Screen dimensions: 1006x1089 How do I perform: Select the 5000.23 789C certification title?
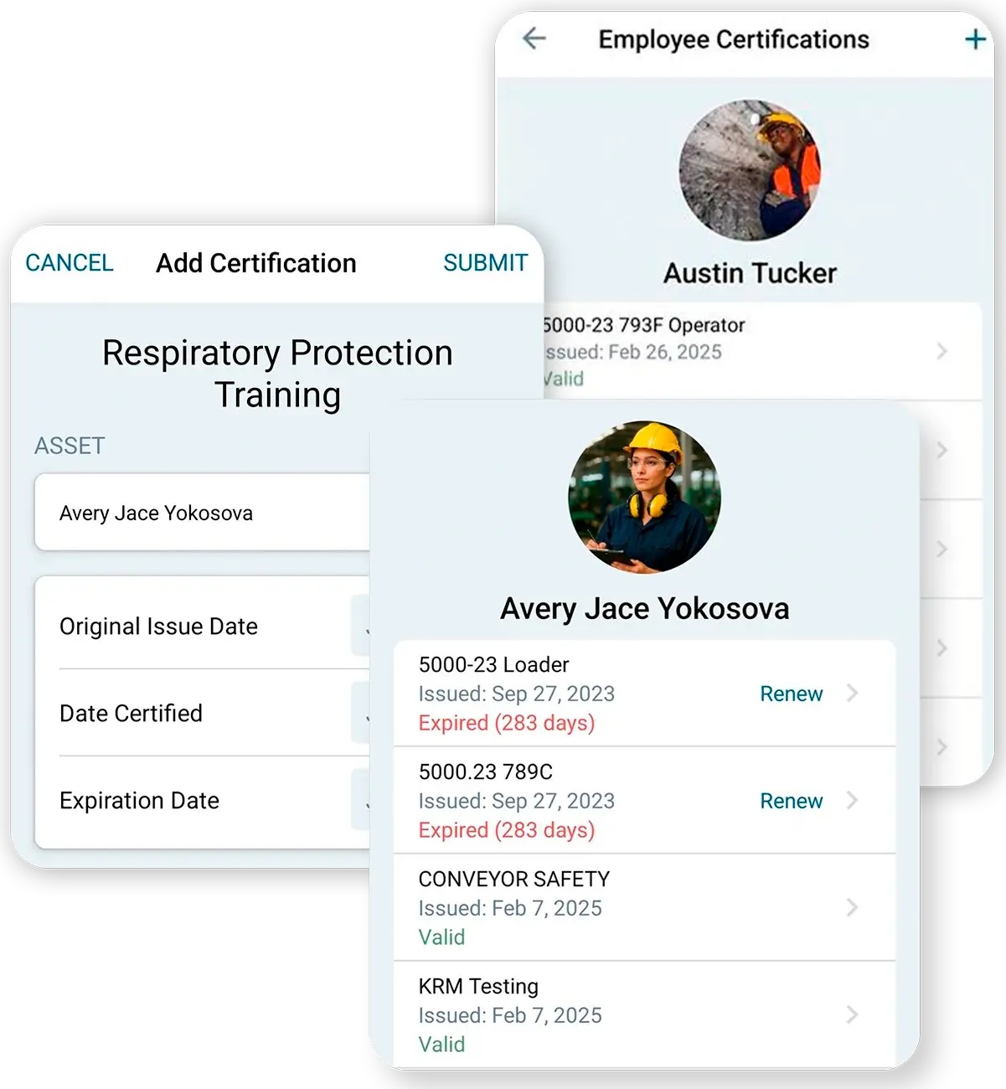point(486,772)
